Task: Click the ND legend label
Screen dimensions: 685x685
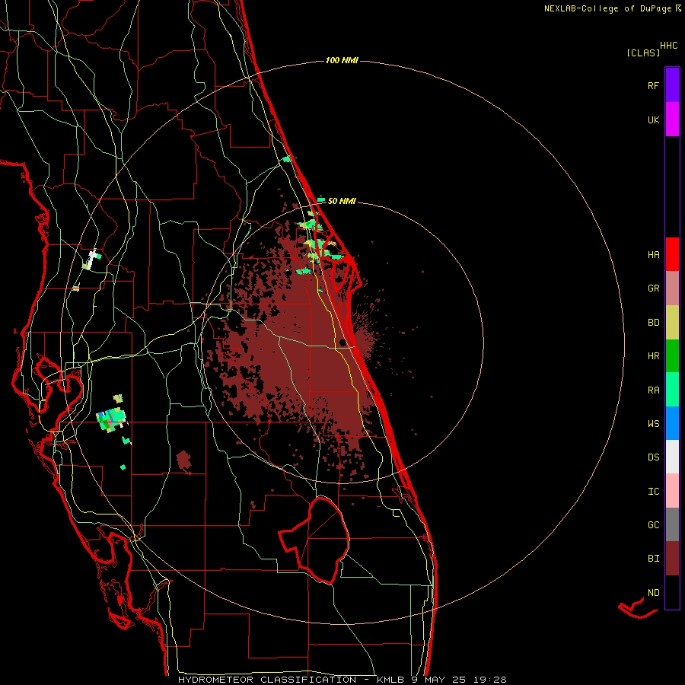Action: point(653,593)
